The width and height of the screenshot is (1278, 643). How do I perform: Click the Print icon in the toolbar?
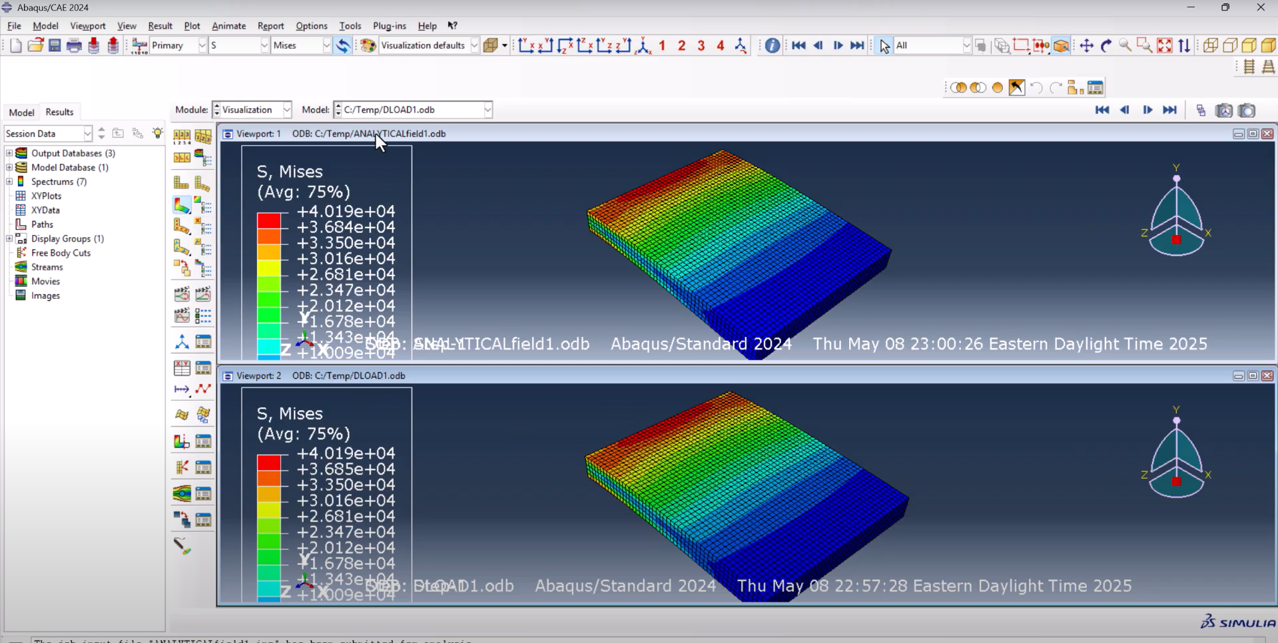click(x=75, y=45)
